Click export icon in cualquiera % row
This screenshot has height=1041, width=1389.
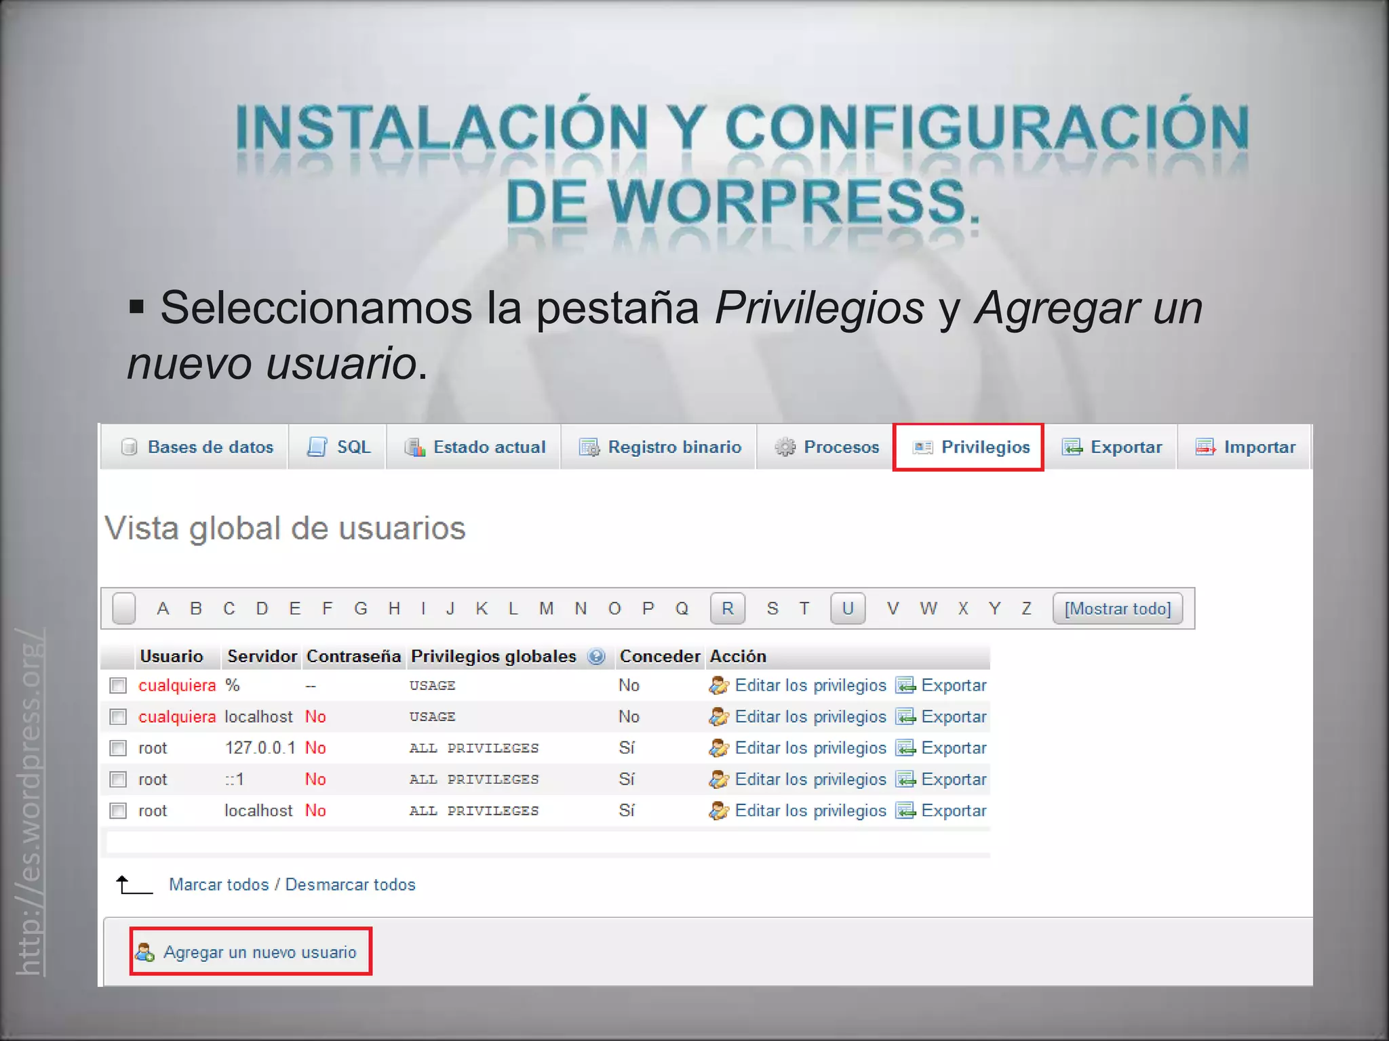905,685
